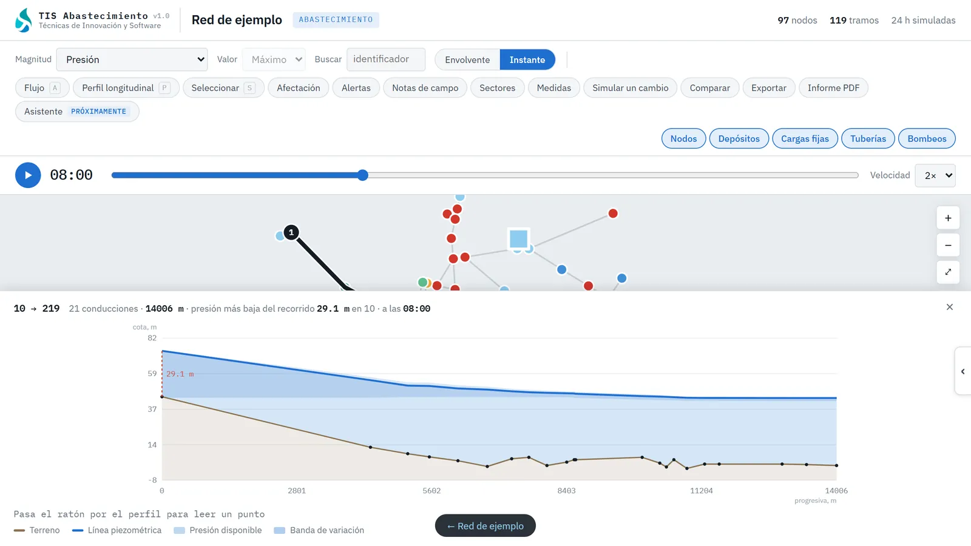This screenshot has height=546, width=971.
Task: Click the green node on the map
Action: [422, 282]
